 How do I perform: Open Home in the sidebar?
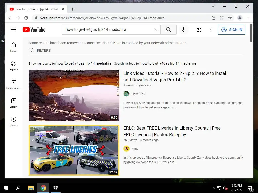(x=14, y=47)
